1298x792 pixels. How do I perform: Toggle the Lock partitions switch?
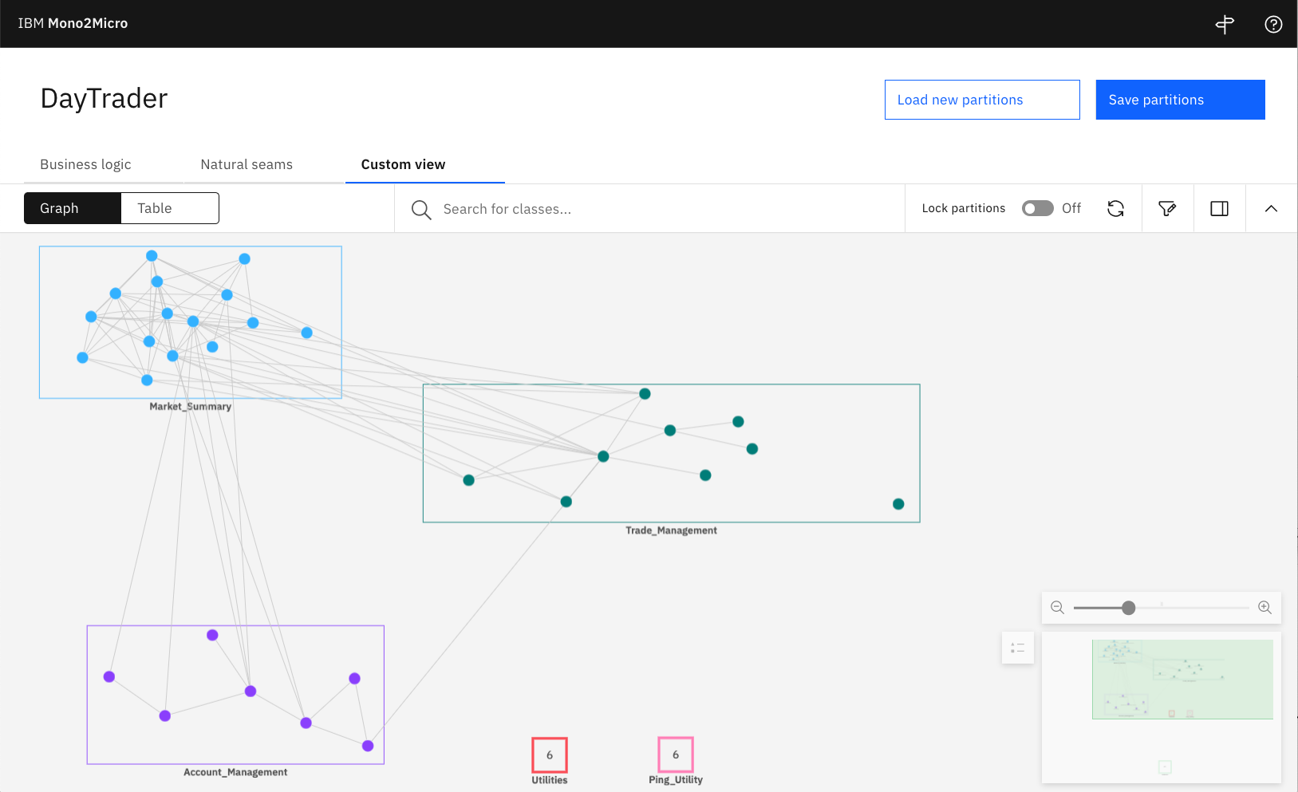(1037, 208)
